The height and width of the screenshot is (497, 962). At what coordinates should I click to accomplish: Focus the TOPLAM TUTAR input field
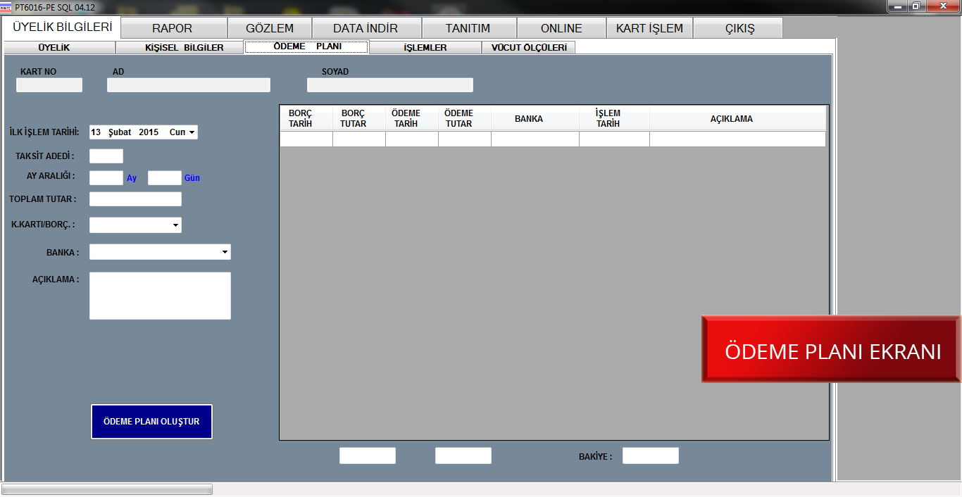tap(135, 199)
